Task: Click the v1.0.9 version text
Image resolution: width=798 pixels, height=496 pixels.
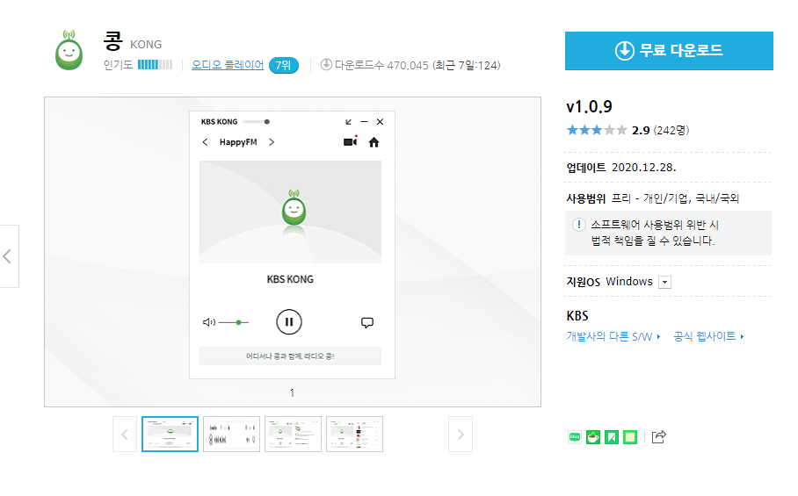Action: point(590,107)
